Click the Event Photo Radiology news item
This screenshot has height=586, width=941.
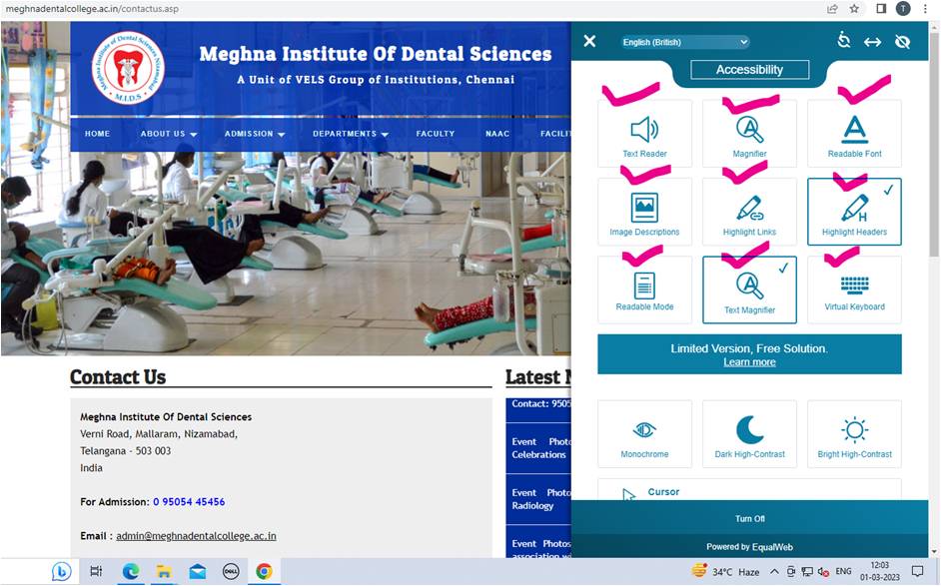pos(540,499)
